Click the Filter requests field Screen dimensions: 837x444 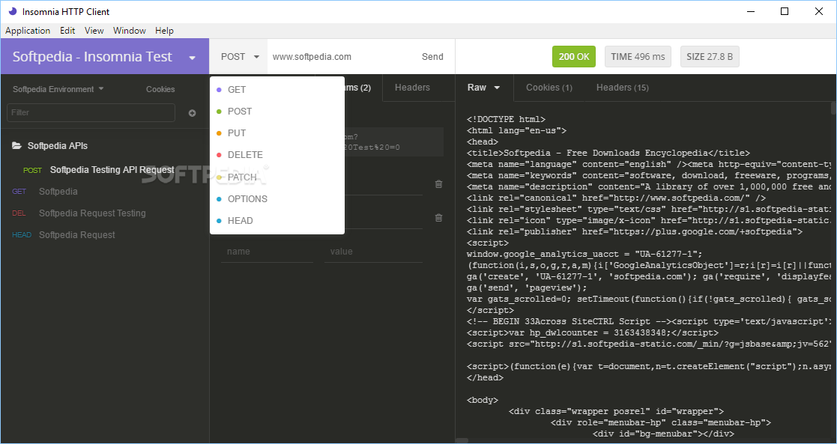pyautogui.click(x=91, y=112)
